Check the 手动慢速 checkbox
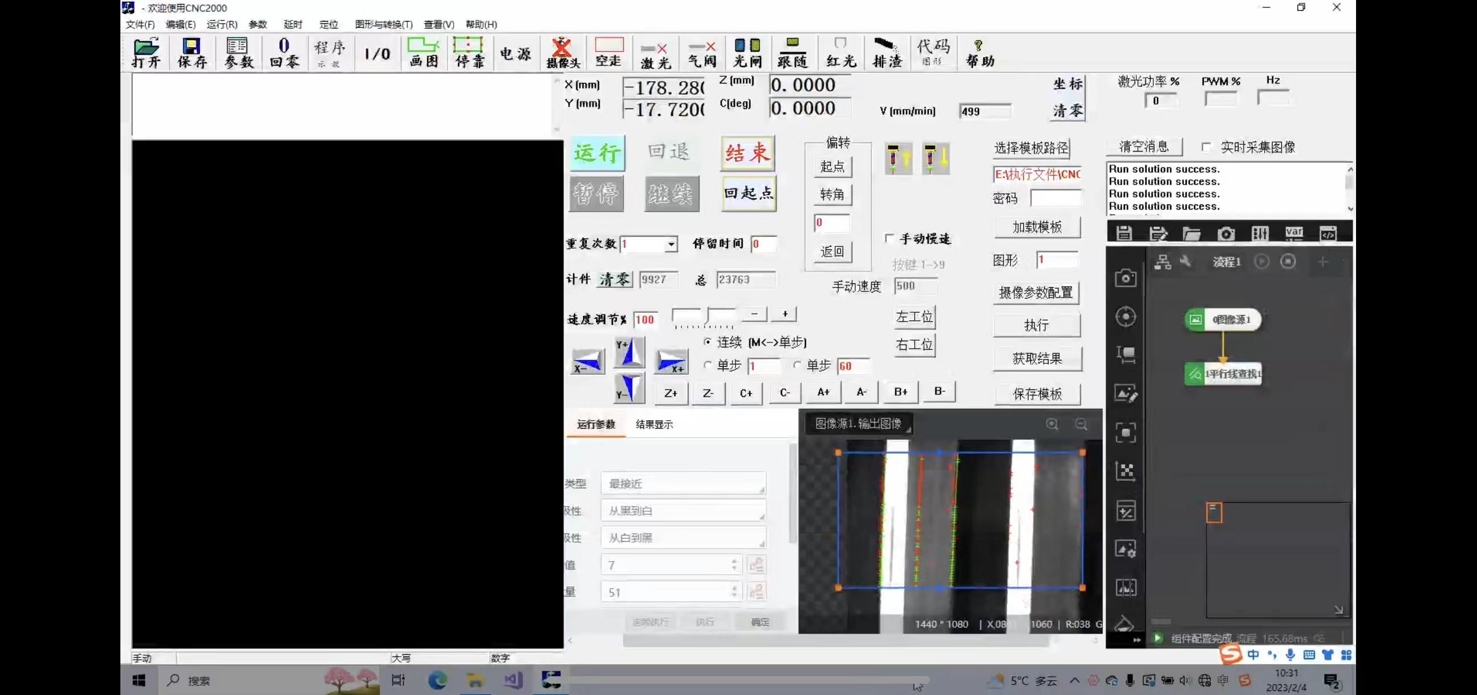Screen dimensions: 1477x695 889,238
